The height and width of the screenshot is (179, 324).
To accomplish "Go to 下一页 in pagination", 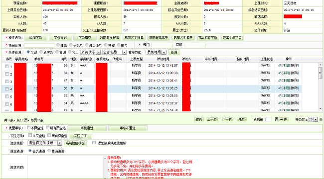I will (227, 119).
